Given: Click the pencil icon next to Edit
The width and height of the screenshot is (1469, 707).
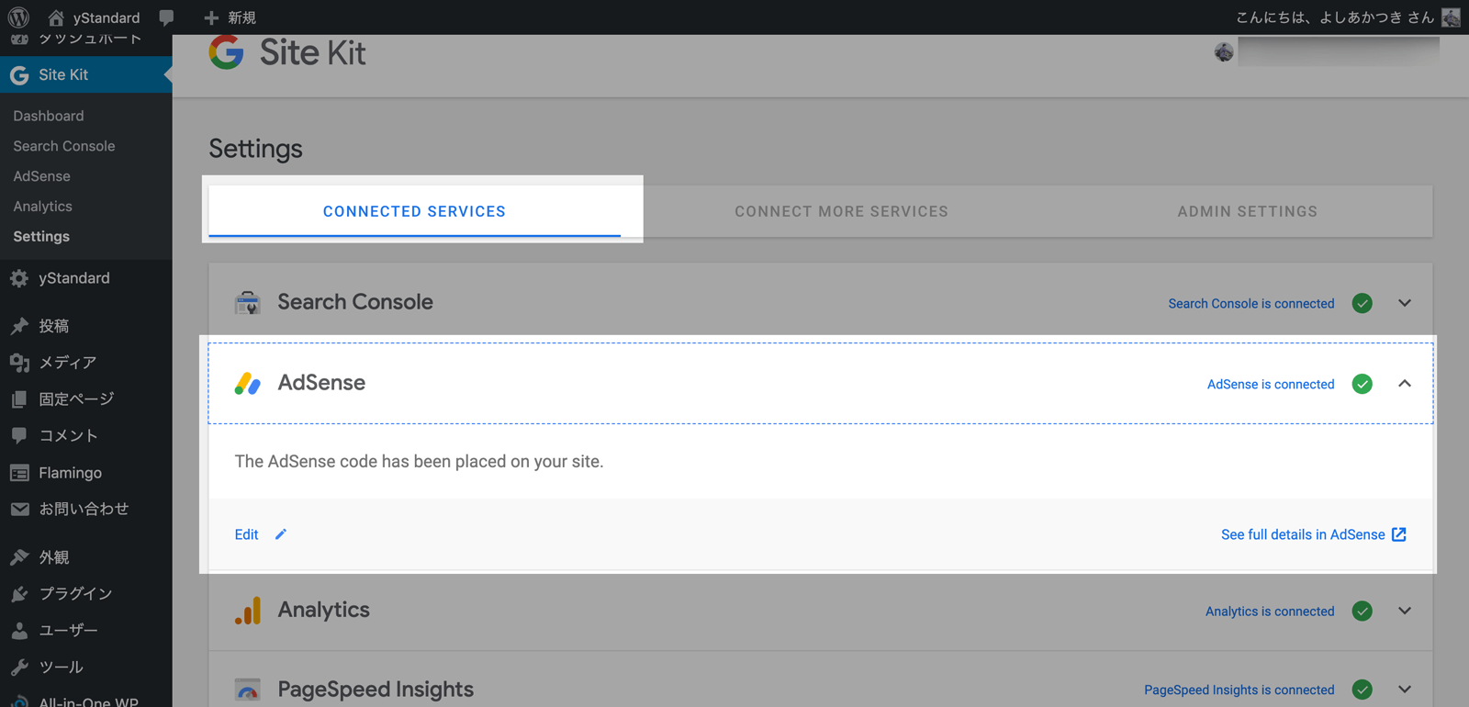Looking at the screenshot, I should [281, 534].
